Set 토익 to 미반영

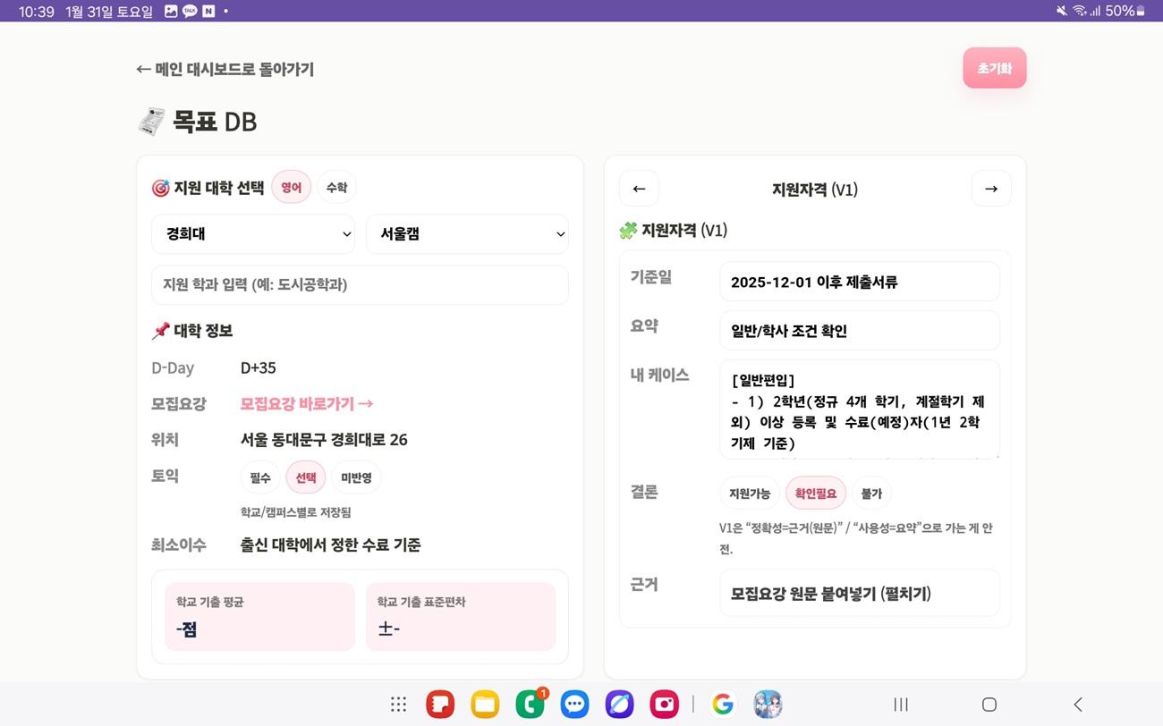point(356,477)
